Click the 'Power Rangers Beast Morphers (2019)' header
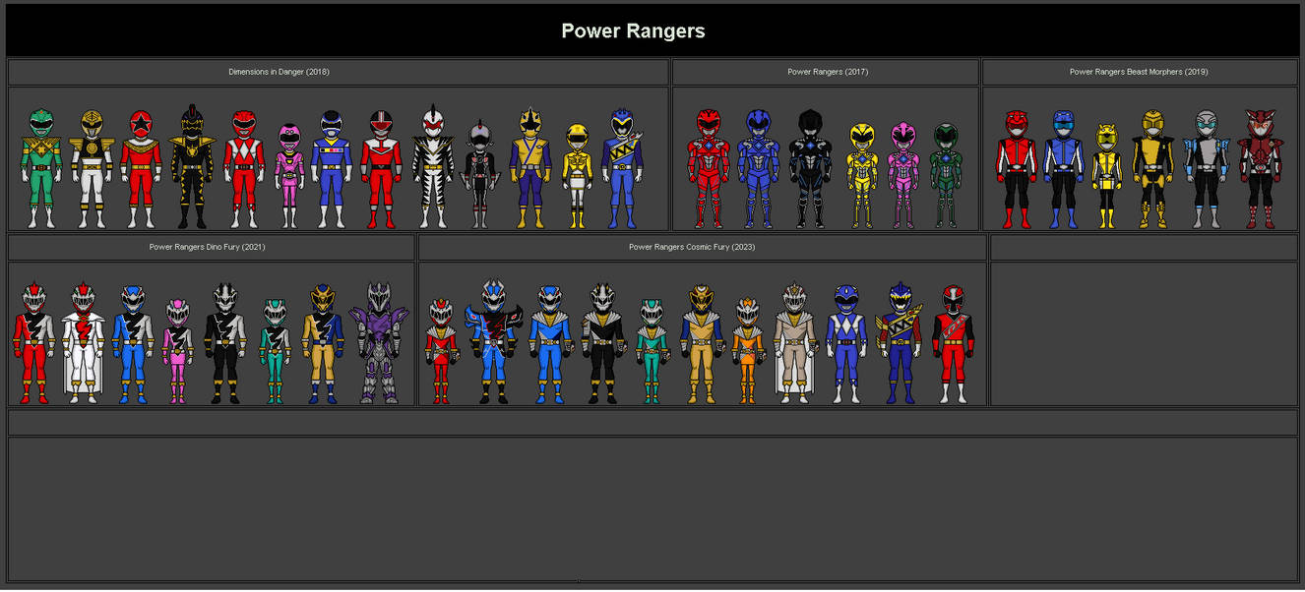 1139,72
